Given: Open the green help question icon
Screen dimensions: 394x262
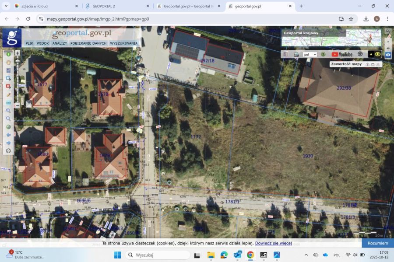Looking at the screenshot, I should pyautogui.click(x=323, y=54).
